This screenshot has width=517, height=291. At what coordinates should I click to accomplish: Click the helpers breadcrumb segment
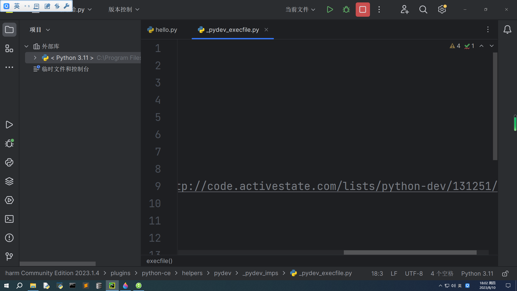pyautogui.click(x=192, y=273)
